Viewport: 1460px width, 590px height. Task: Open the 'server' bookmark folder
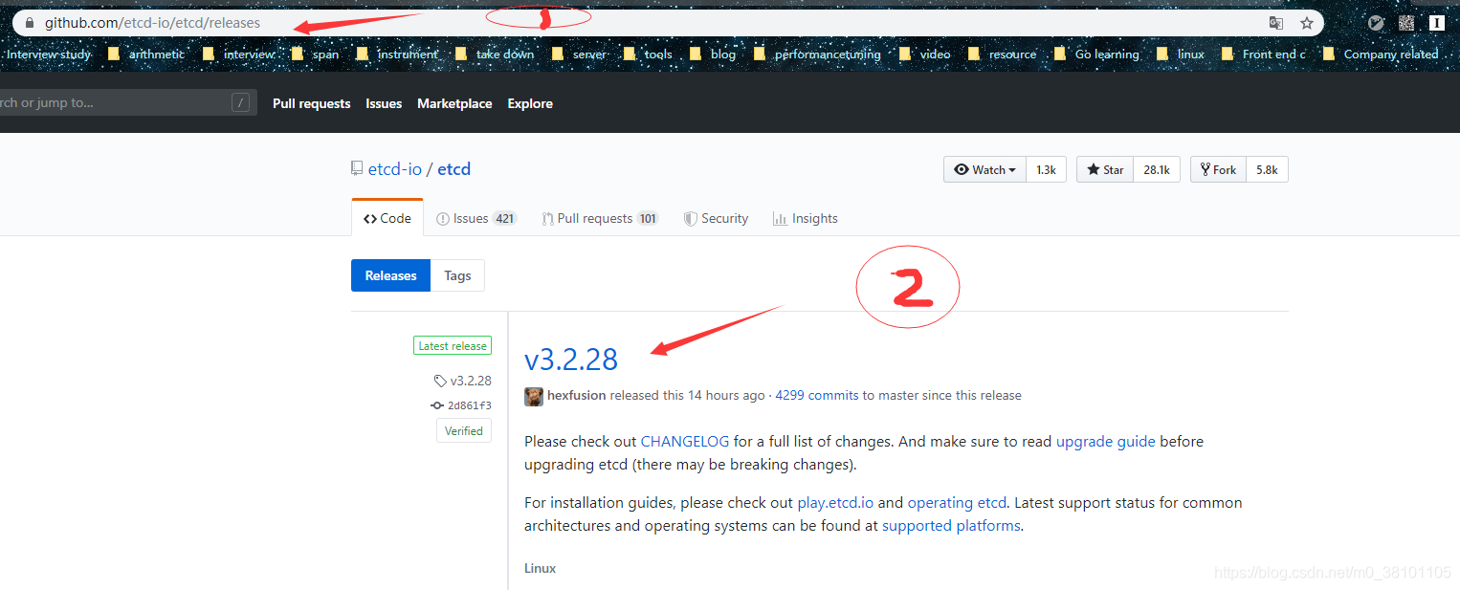pyautogui.click(x=580, y=55)
